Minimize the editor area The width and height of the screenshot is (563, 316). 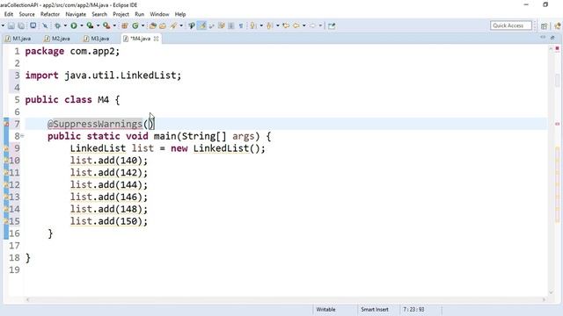[543, 37]
